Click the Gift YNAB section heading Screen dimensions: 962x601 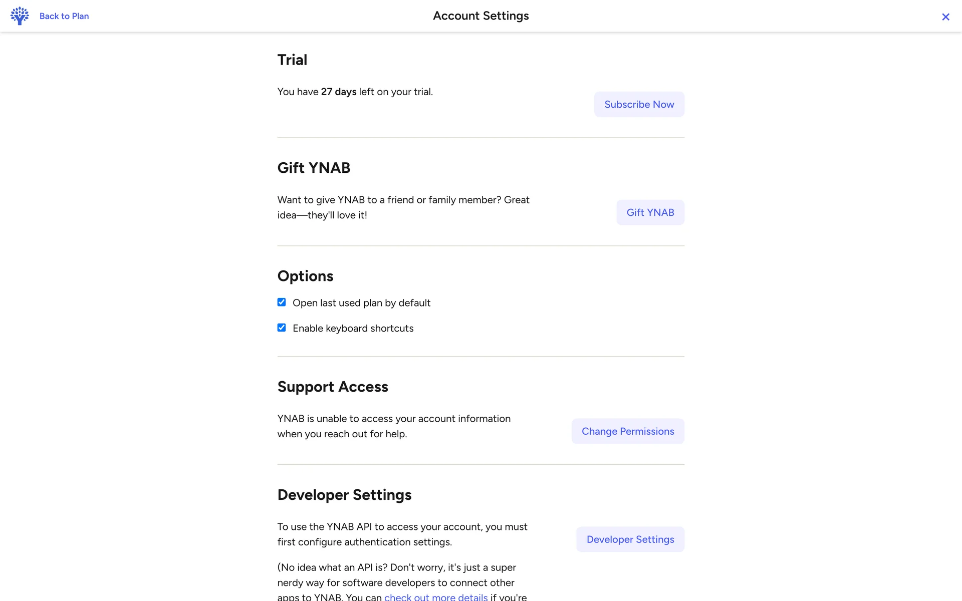[x=314, y=168]
